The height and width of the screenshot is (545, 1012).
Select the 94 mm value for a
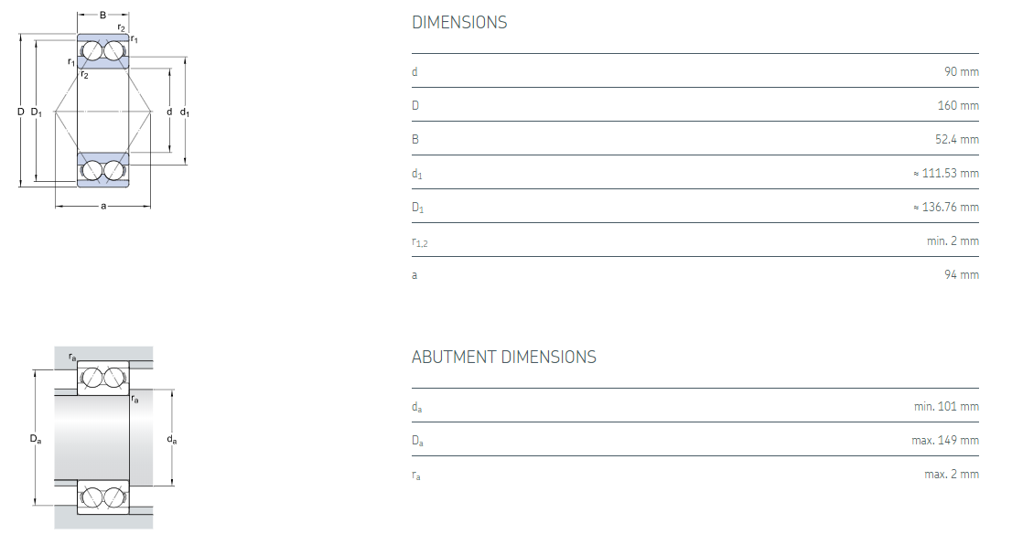962,275
